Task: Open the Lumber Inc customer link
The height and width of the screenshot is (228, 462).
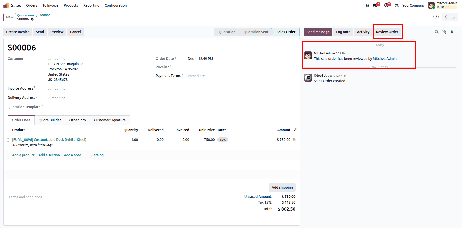Action: (56, 58)
